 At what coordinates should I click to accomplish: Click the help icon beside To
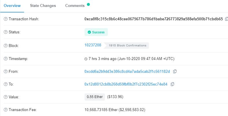pyautogui.click(x=6, y=84)
